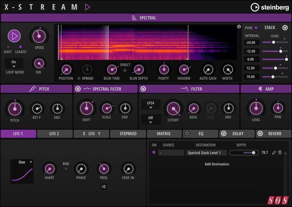The height and width of the screenshot is (207, 292).
Task: Enable Host sync indicator
Action: pos(8,47)
